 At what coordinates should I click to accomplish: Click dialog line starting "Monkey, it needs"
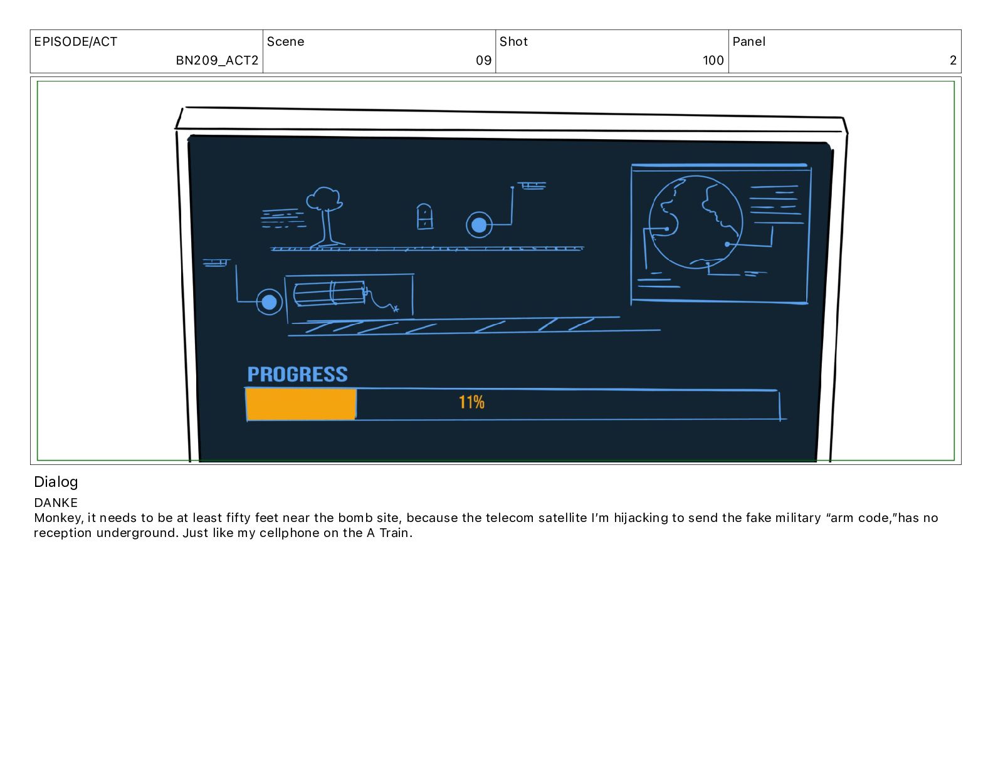click(486, 518)
